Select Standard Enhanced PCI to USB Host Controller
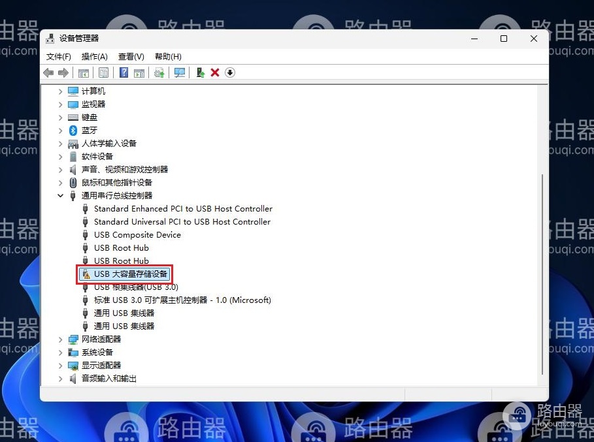The height and width of the screenshot is (442, 594). [x=184, y=209]
